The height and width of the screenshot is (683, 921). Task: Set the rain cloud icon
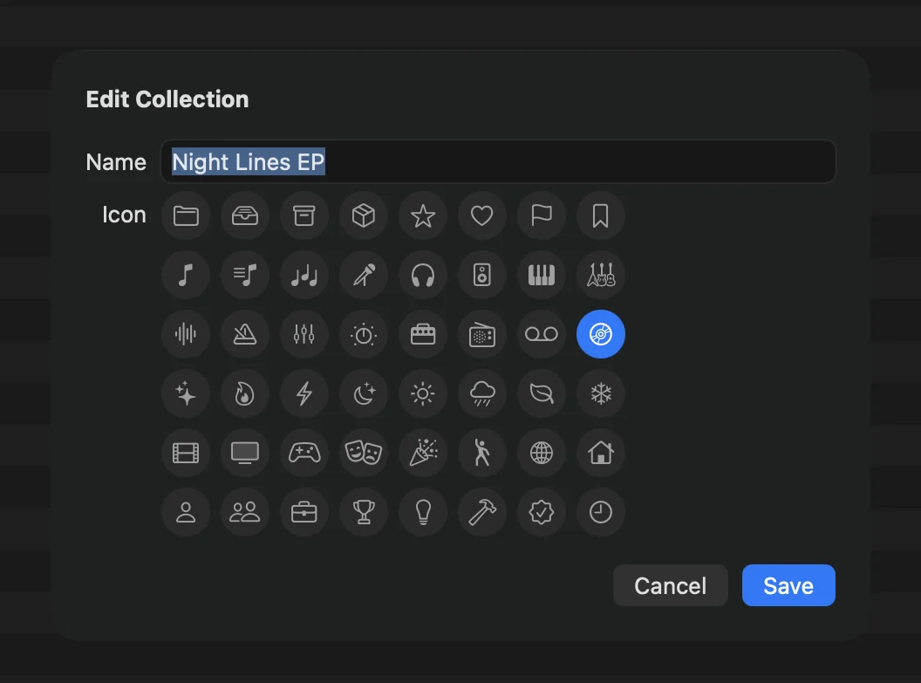482,393
